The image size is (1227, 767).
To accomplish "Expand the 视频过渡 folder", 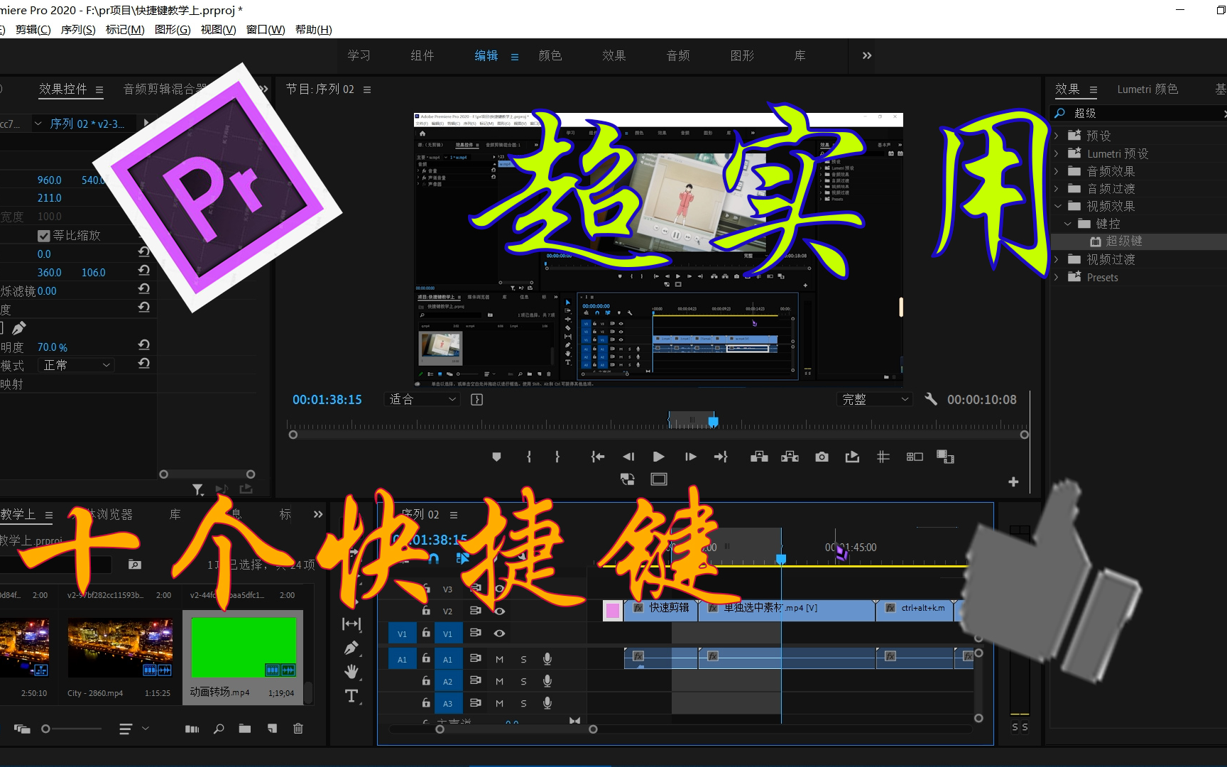I will [1057, 259].
